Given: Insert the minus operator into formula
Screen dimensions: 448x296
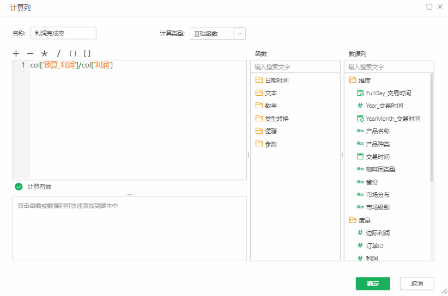Looking at the screenshot, I should pos(30,53).
